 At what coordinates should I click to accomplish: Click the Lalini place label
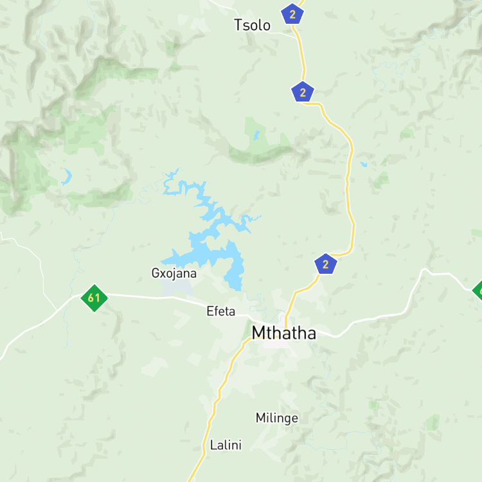click(x=226, y=445)
